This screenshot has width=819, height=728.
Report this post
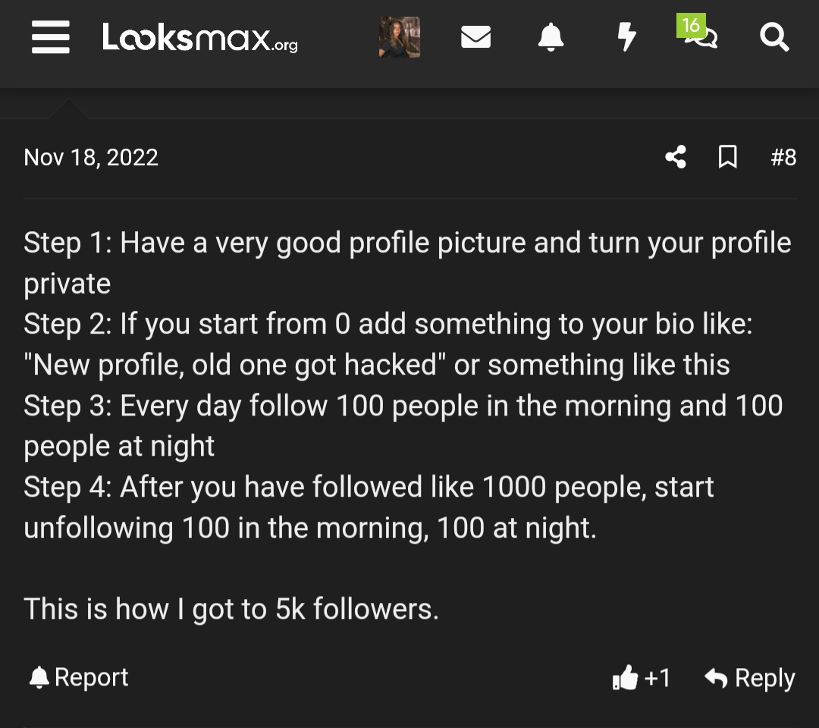tap(91, 677)
